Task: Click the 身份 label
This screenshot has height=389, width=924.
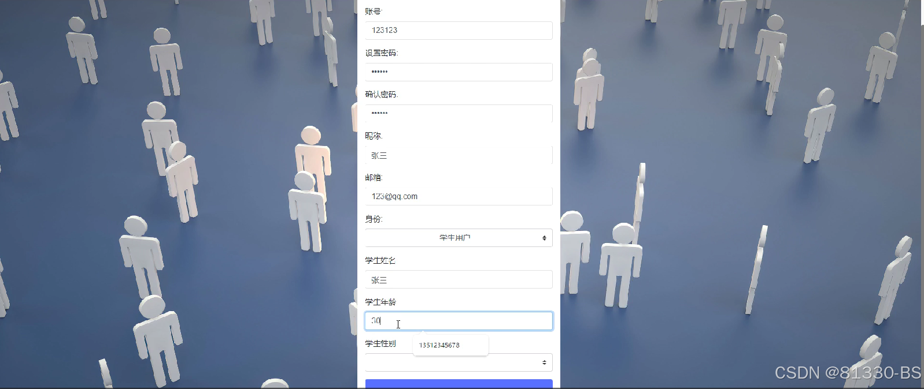Action: (374, 219)
